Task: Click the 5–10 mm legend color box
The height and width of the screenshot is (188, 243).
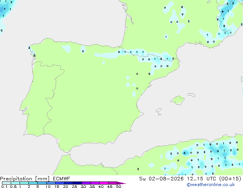Action: pos(42,183)
